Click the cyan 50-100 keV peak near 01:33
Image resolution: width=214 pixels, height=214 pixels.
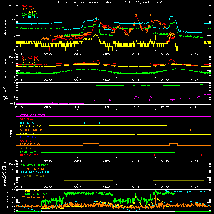pyautogui.click(x=172, y=16)
